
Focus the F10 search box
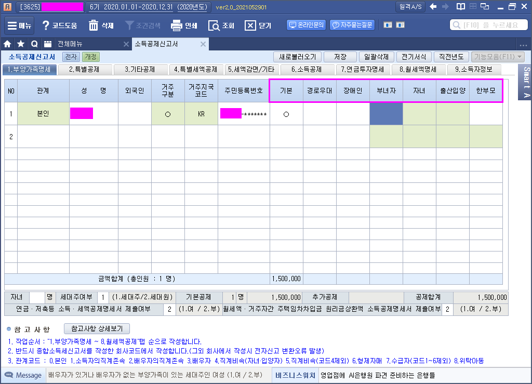[488, 25]
